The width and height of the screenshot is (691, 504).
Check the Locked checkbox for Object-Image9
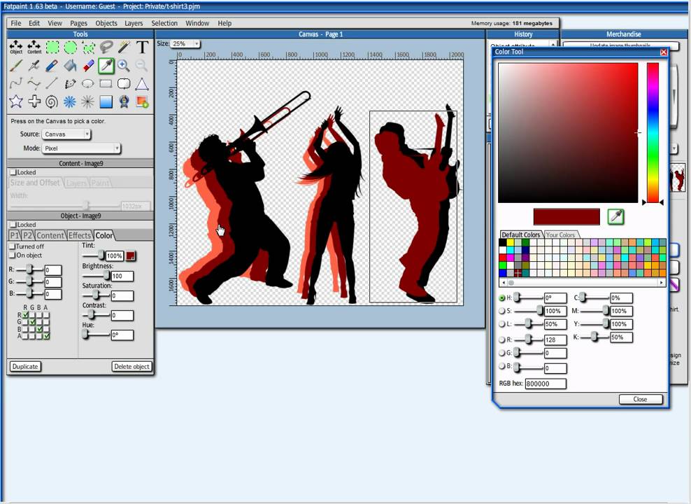pos(13,224)
